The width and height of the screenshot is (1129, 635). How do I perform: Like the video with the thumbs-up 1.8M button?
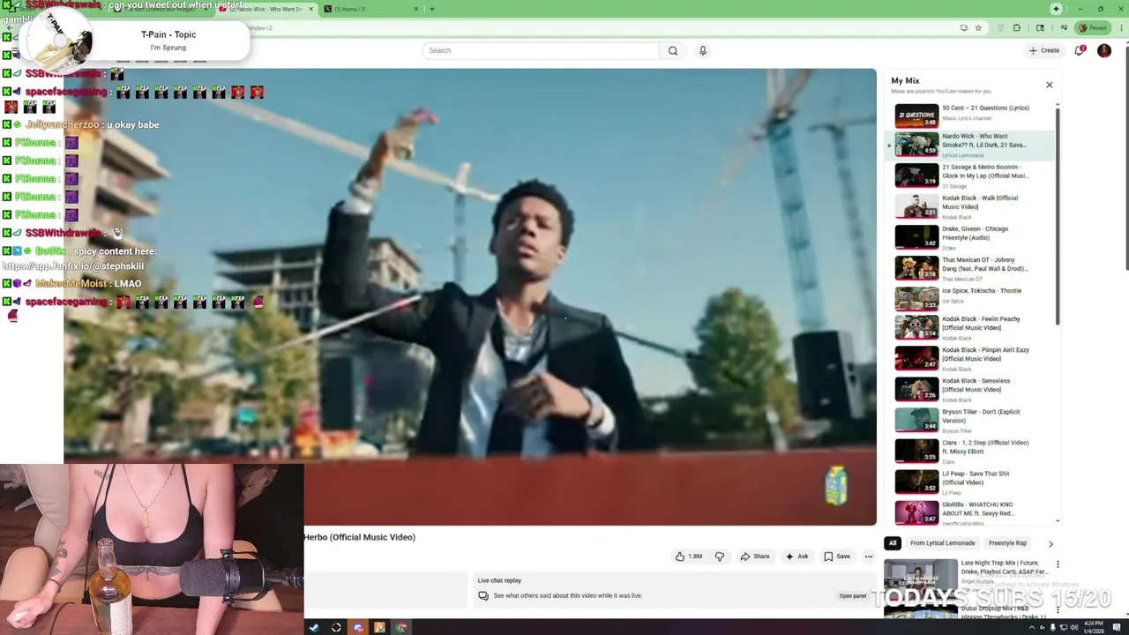click(689, 557)
